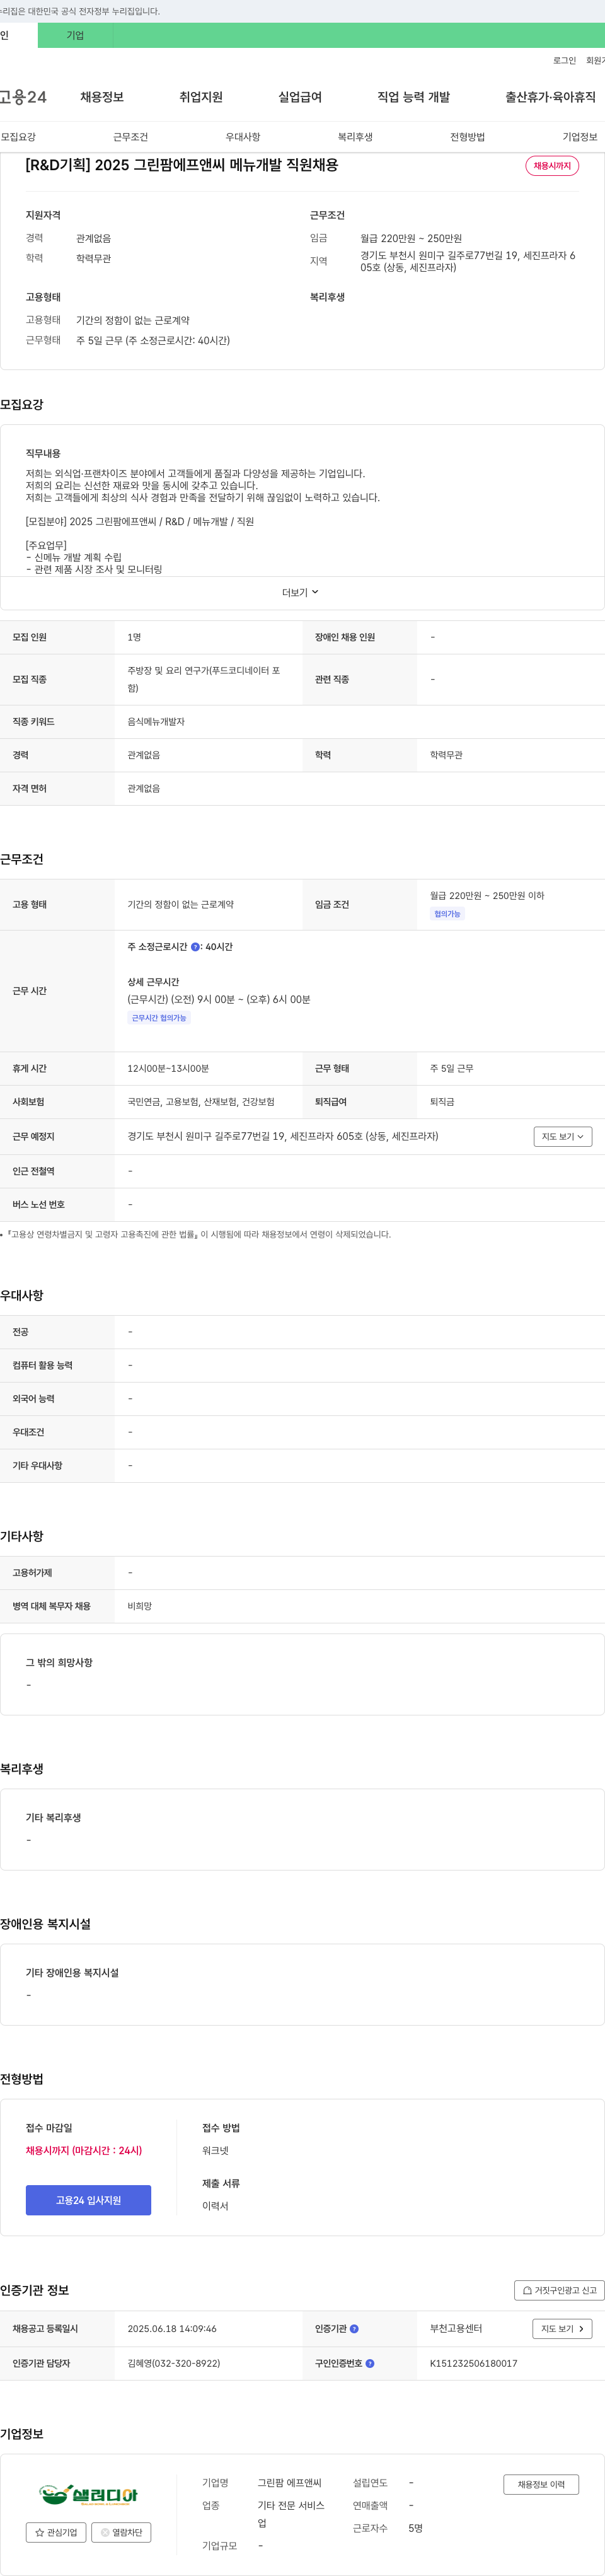This screenshot has width=605, height=2576.
Task: Jump to the 전형방법 section tab
Action: click(467, 137)
